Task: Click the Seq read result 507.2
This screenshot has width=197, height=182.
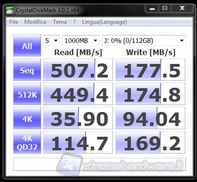Action: point(78,70)
